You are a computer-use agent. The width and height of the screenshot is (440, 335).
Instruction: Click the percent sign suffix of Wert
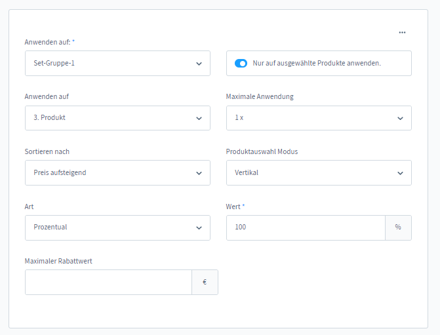click(398, 227)
